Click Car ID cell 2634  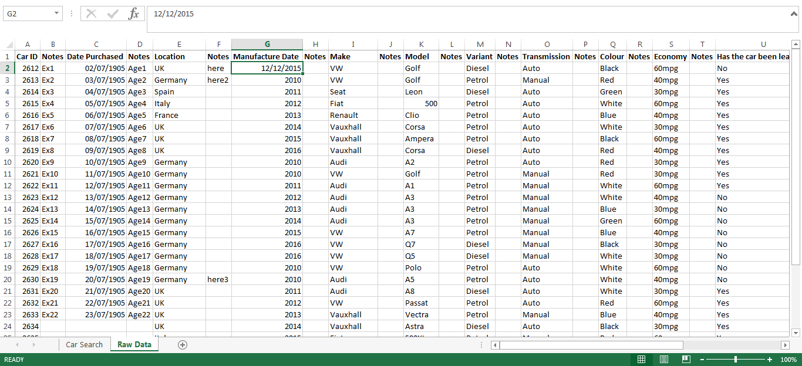[x=28, y=326]
